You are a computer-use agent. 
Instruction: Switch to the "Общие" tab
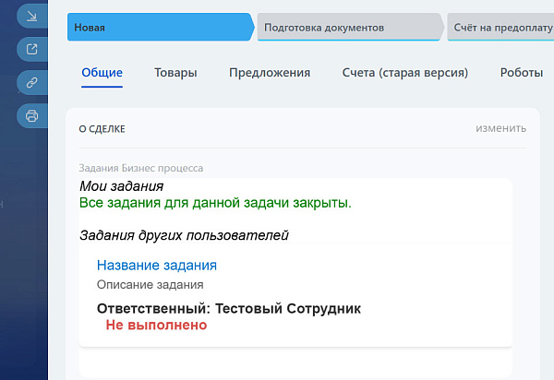(x=102, y=73)
